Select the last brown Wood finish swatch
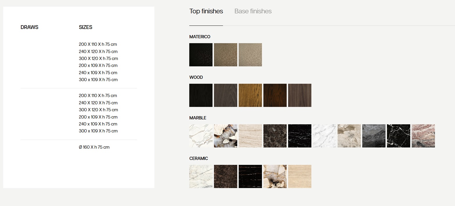 pyautogui.click(x=300, y=95)
